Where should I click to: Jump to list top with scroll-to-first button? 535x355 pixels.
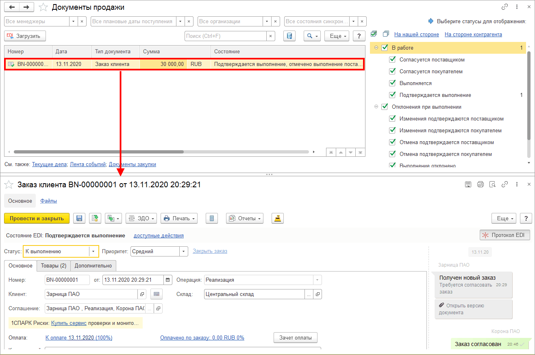(x=331, y=152)
